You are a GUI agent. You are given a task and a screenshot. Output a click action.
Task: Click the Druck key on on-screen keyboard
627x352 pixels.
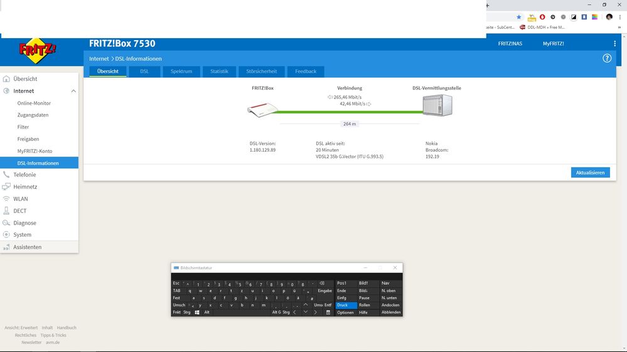[x=346, y=305]
